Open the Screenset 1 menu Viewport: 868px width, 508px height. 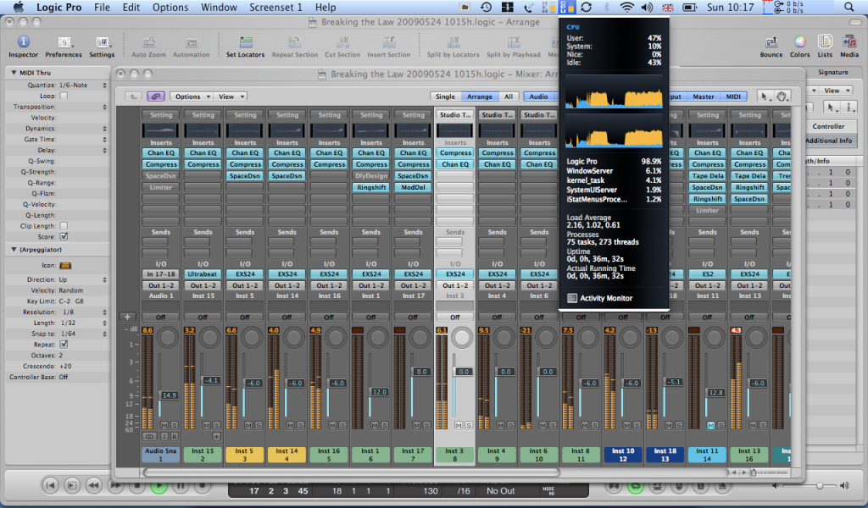275,7
